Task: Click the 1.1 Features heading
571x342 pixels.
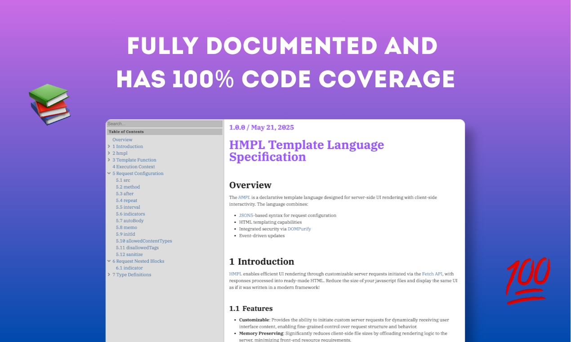Action: coord(251,309)
